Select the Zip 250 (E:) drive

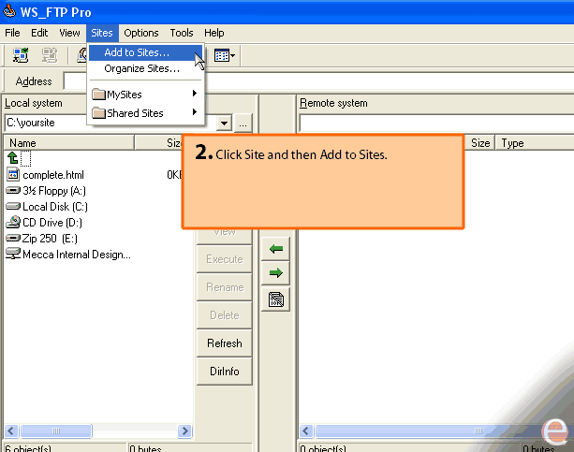49,238
